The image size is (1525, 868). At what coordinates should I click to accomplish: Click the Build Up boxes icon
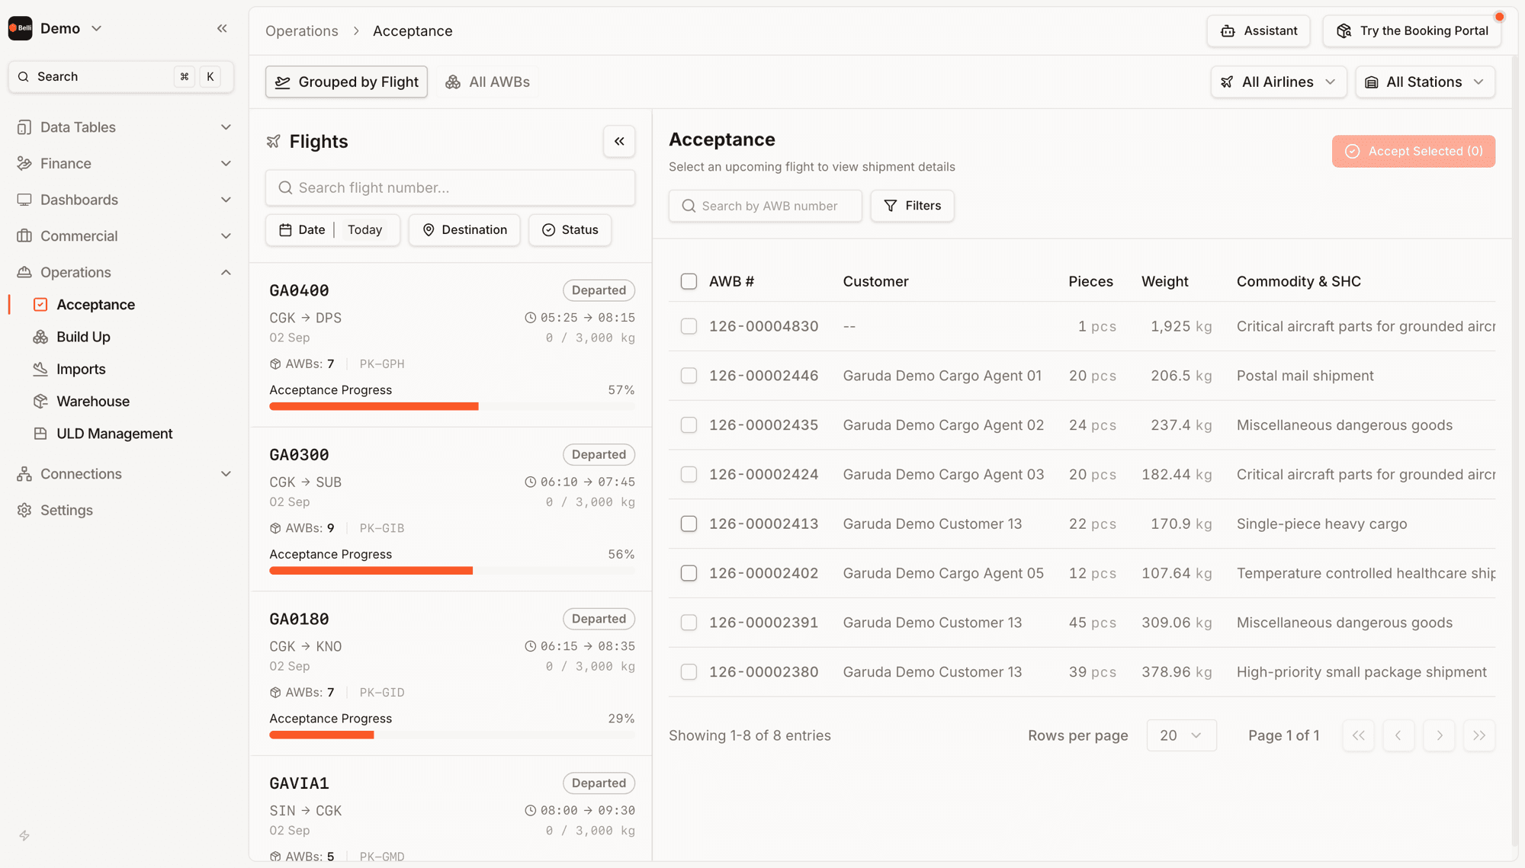coord(40,337)
